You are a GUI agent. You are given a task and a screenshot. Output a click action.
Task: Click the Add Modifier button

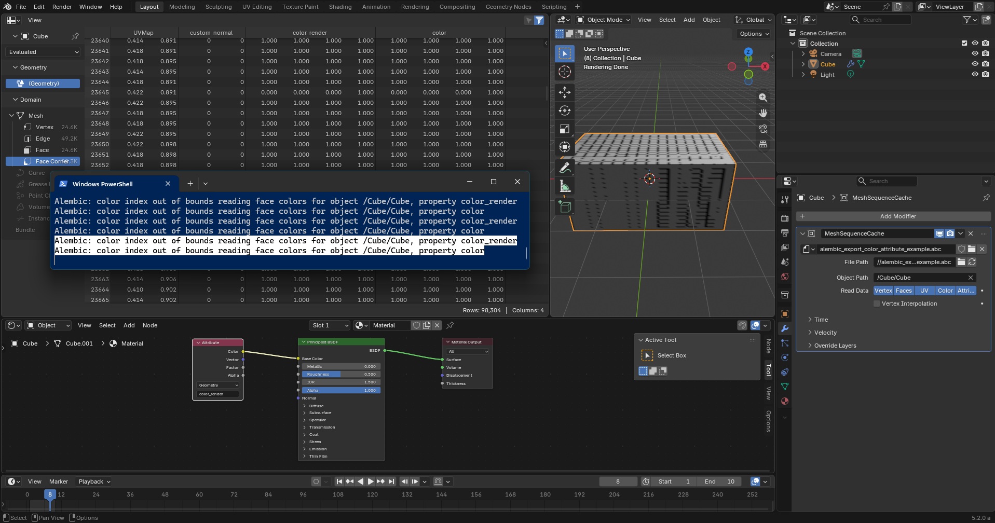[x=894, y=216]
